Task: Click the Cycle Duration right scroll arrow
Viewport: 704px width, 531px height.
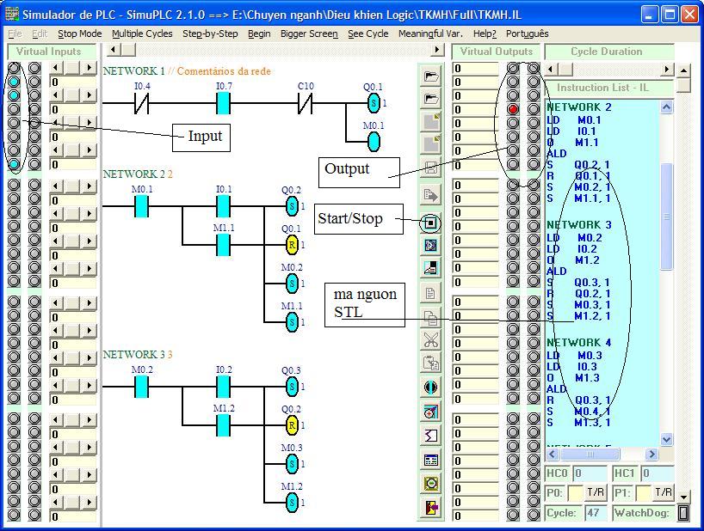Action: [667, 69]
